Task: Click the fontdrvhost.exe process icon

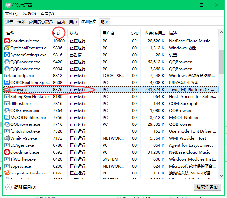Action: click(x=7, y=131)
